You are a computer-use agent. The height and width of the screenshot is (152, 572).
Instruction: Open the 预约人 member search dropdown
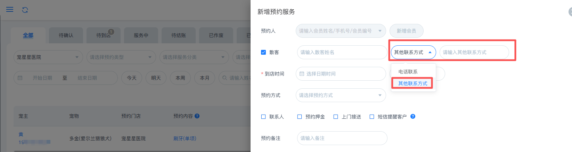[341, 31]
